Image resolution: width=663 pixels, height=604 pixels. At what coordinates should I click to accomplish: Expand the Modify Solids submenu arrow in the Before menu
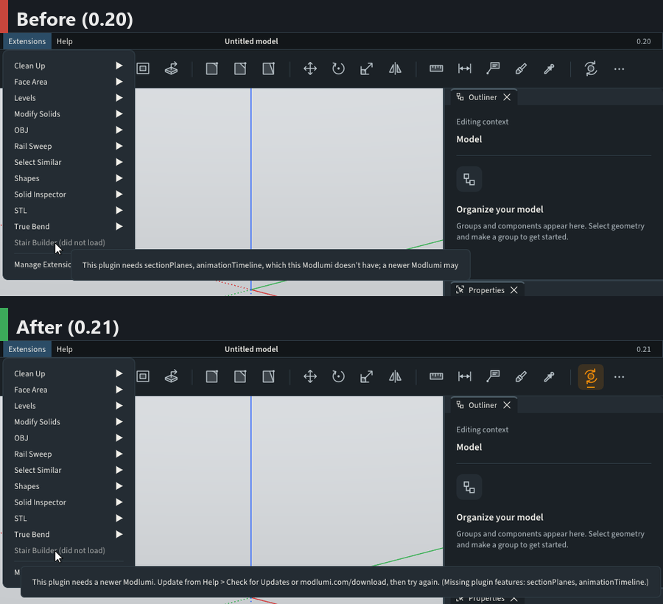pos(119,113)
